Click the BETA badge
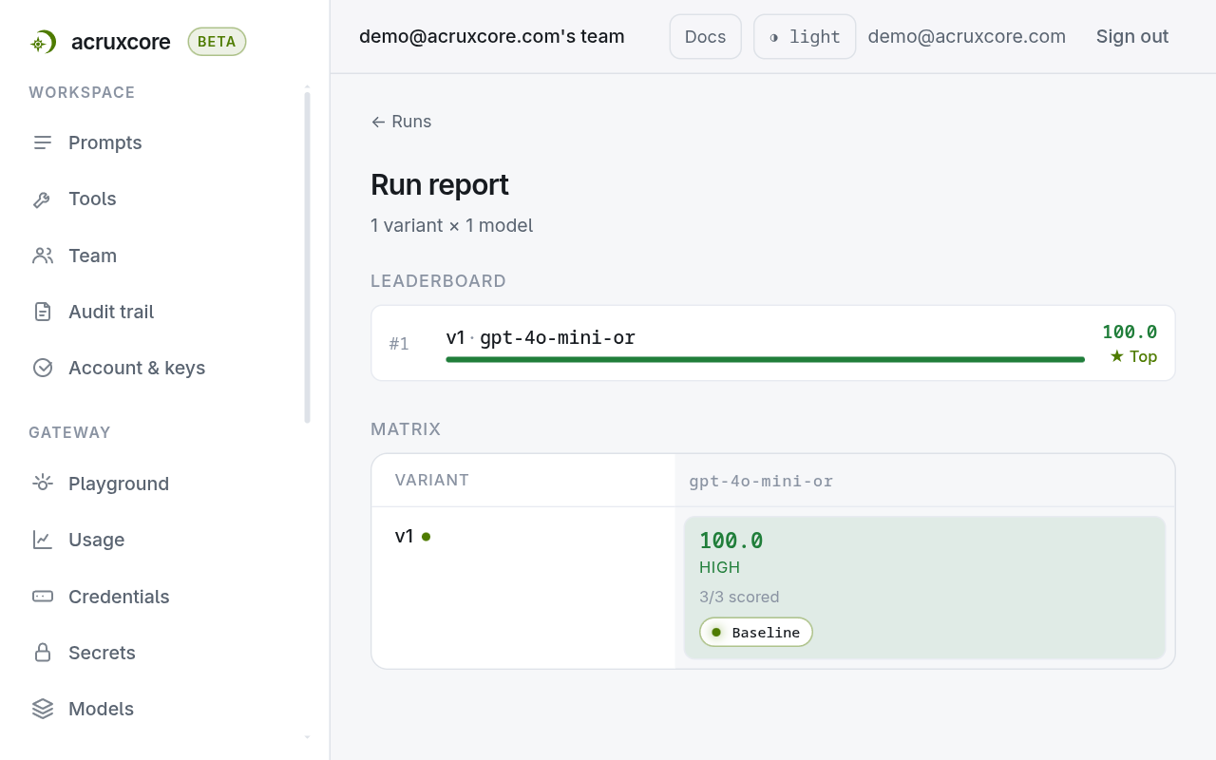The height and width of the screenshot is (760, 1216). (217, 42)
